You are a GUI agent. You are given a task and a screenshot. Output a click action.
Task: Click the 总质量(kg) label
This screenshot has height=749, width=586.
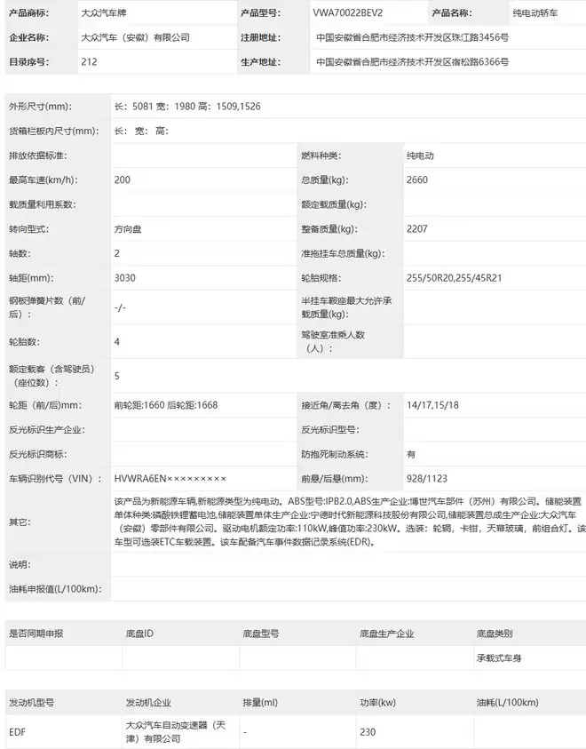(x=325, y=179)
